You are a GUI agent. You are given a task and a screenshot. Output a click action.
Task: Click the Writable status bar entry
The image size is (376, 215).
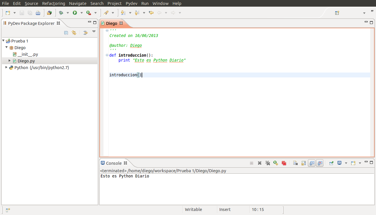click(193, 210)
